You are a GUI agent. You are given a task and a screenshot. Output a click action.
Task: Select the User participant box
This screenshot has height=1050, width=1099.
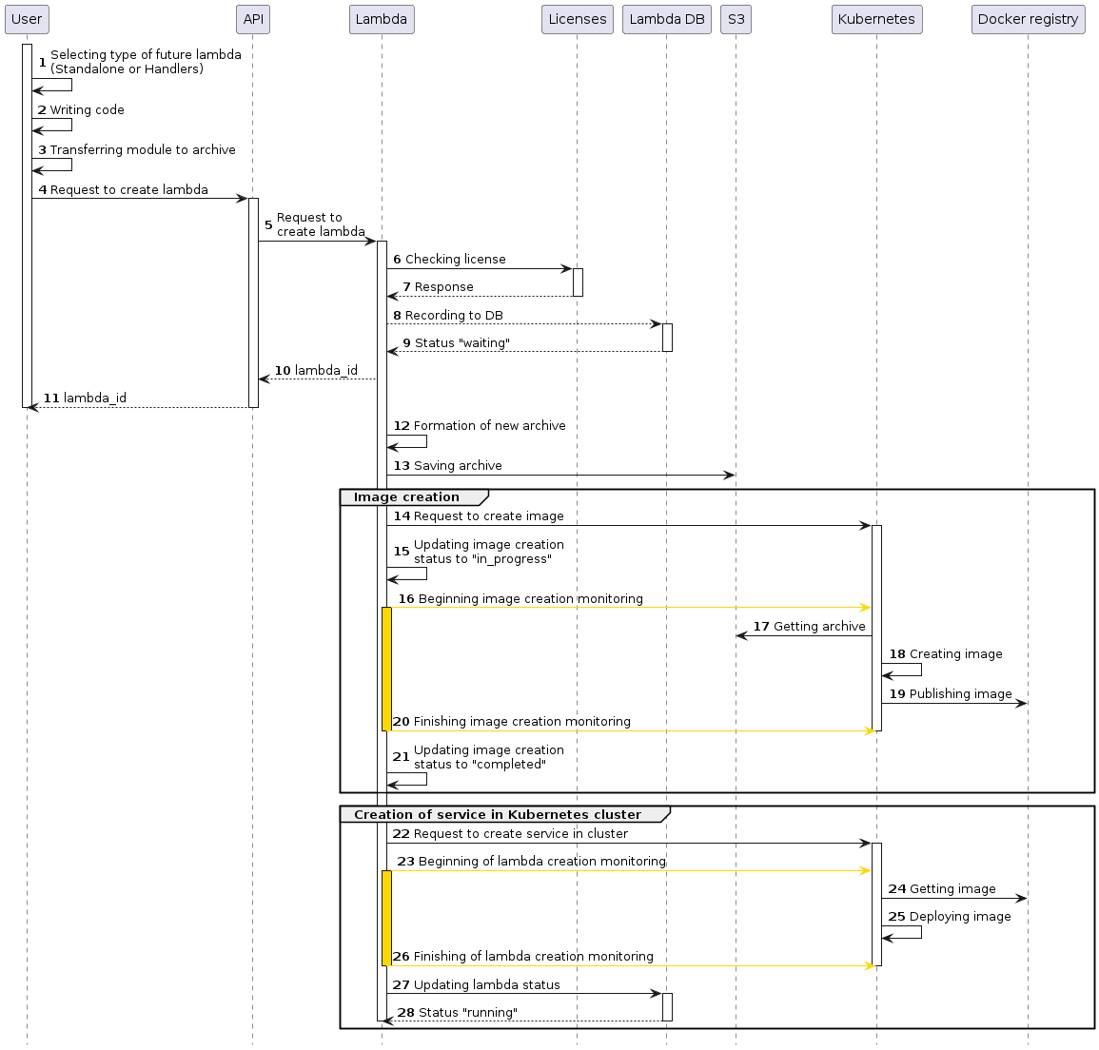pos(26,19)
